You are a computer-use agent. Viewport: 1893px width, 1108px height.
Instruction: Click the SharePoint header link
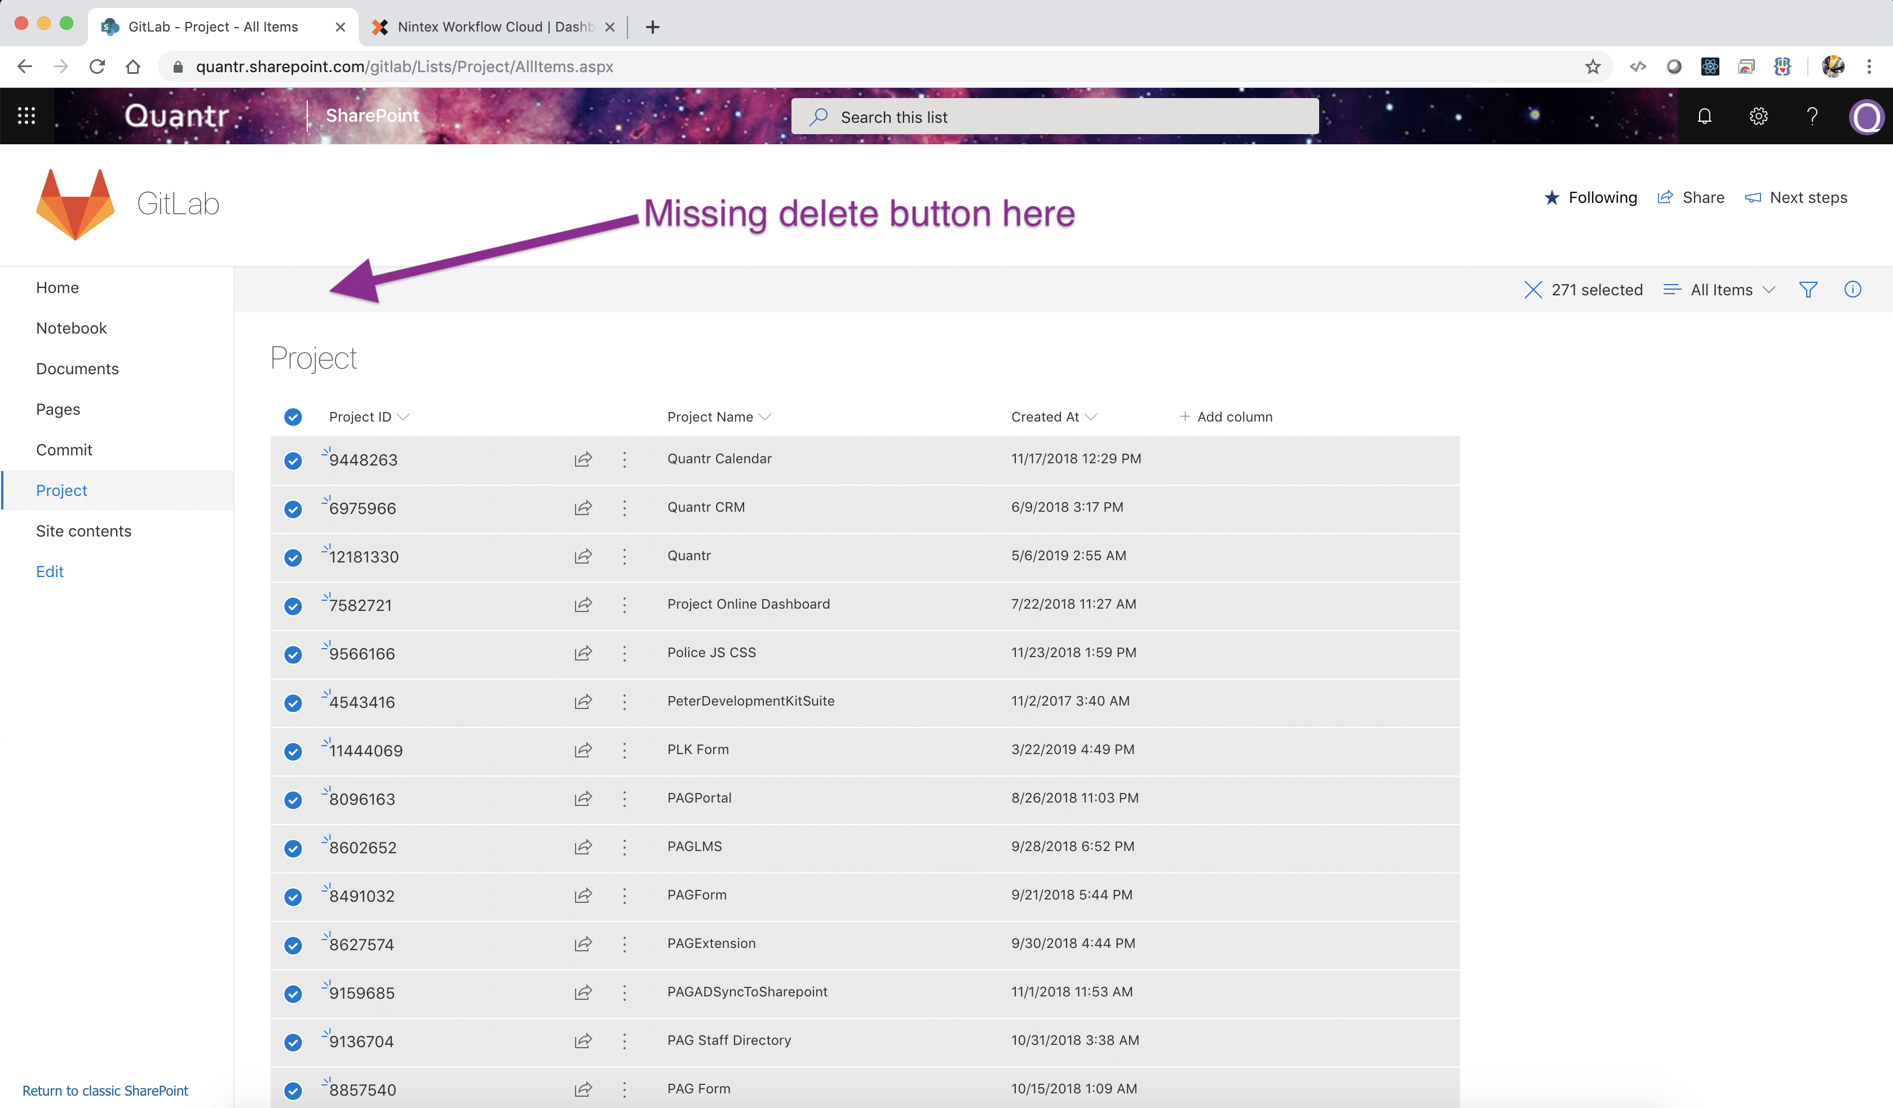373,116
